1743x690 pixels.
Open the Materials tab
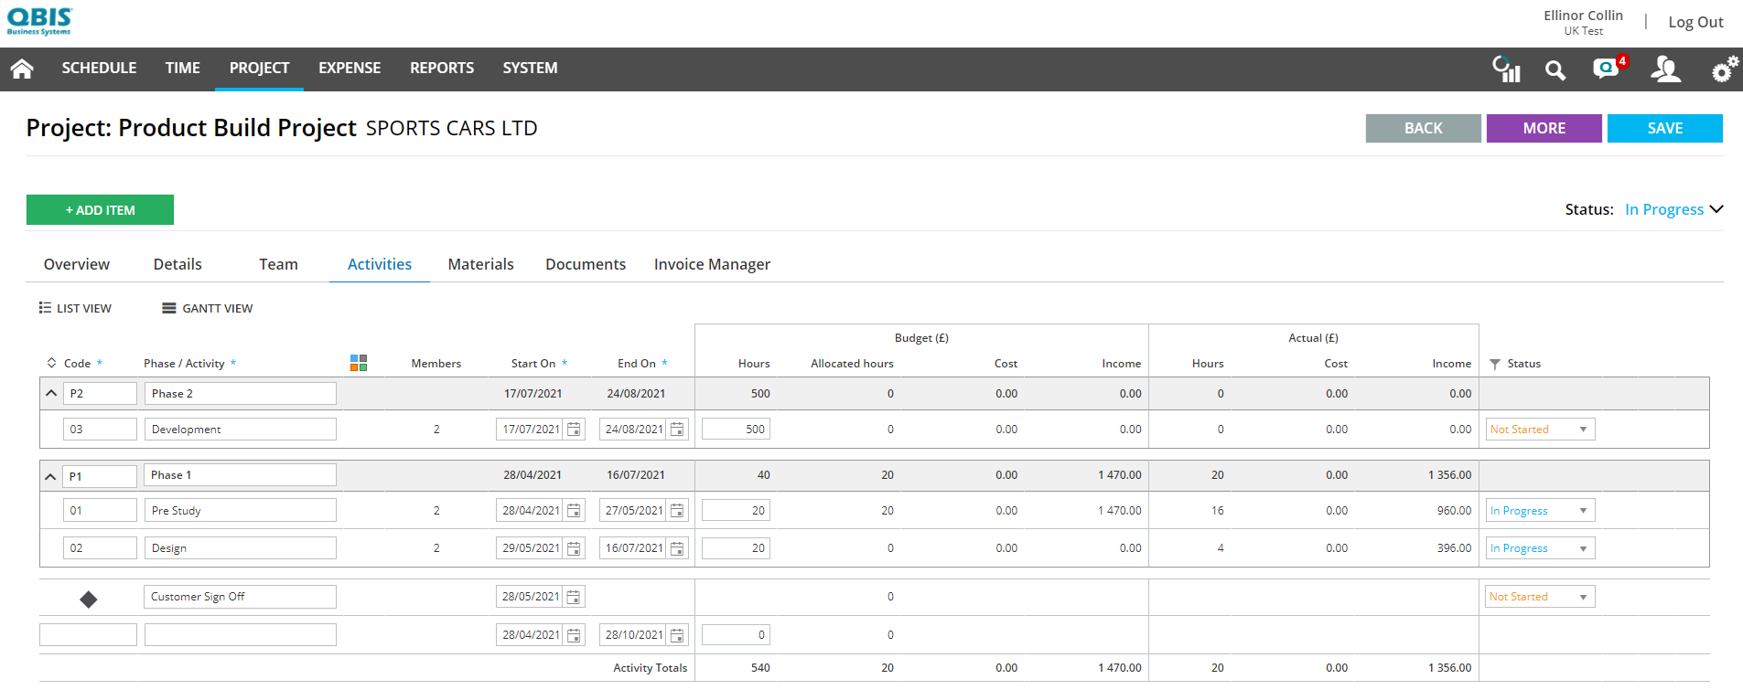pos(480,264)
